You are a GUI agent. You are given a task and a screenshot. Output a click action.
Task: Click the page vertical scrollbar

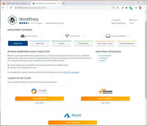pyautogui.click(x=146, y=60)
